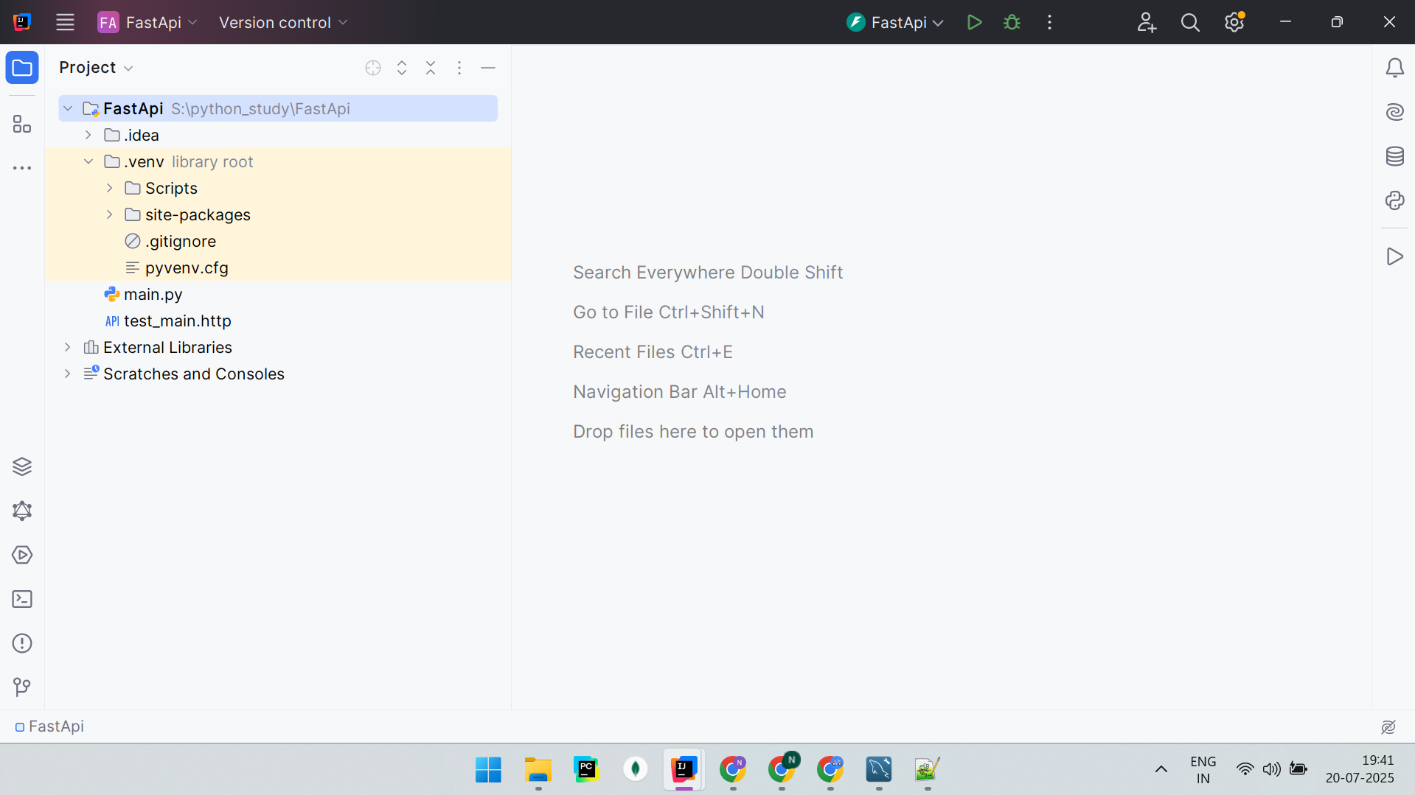Open the Terminal tool window
This screenshot has height=795, width=1415.
click(22, 599)
